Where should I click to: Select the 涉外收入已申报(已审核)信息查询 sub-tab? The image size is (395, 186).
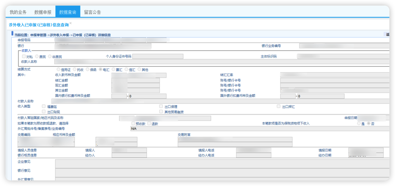39,25
